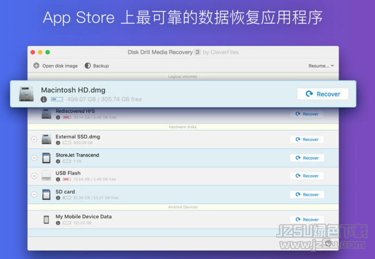This screenshot has height=259, width=375.
Task: Select the SD card name text
Action: point(65,192)
